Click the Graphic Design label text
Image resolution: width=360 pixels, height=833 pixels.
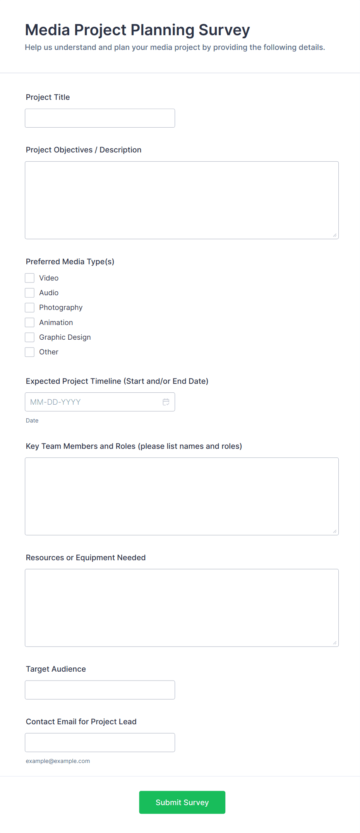[x=65, y=337]
